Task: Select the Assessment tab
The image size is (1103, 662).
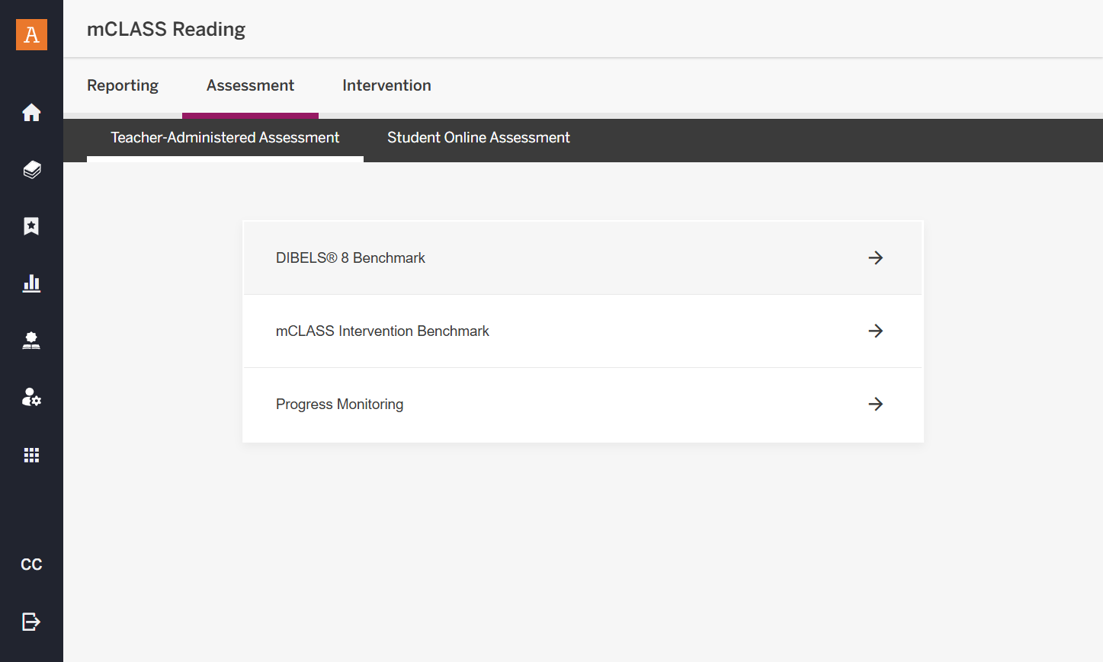Action: [x=250, y=85]
